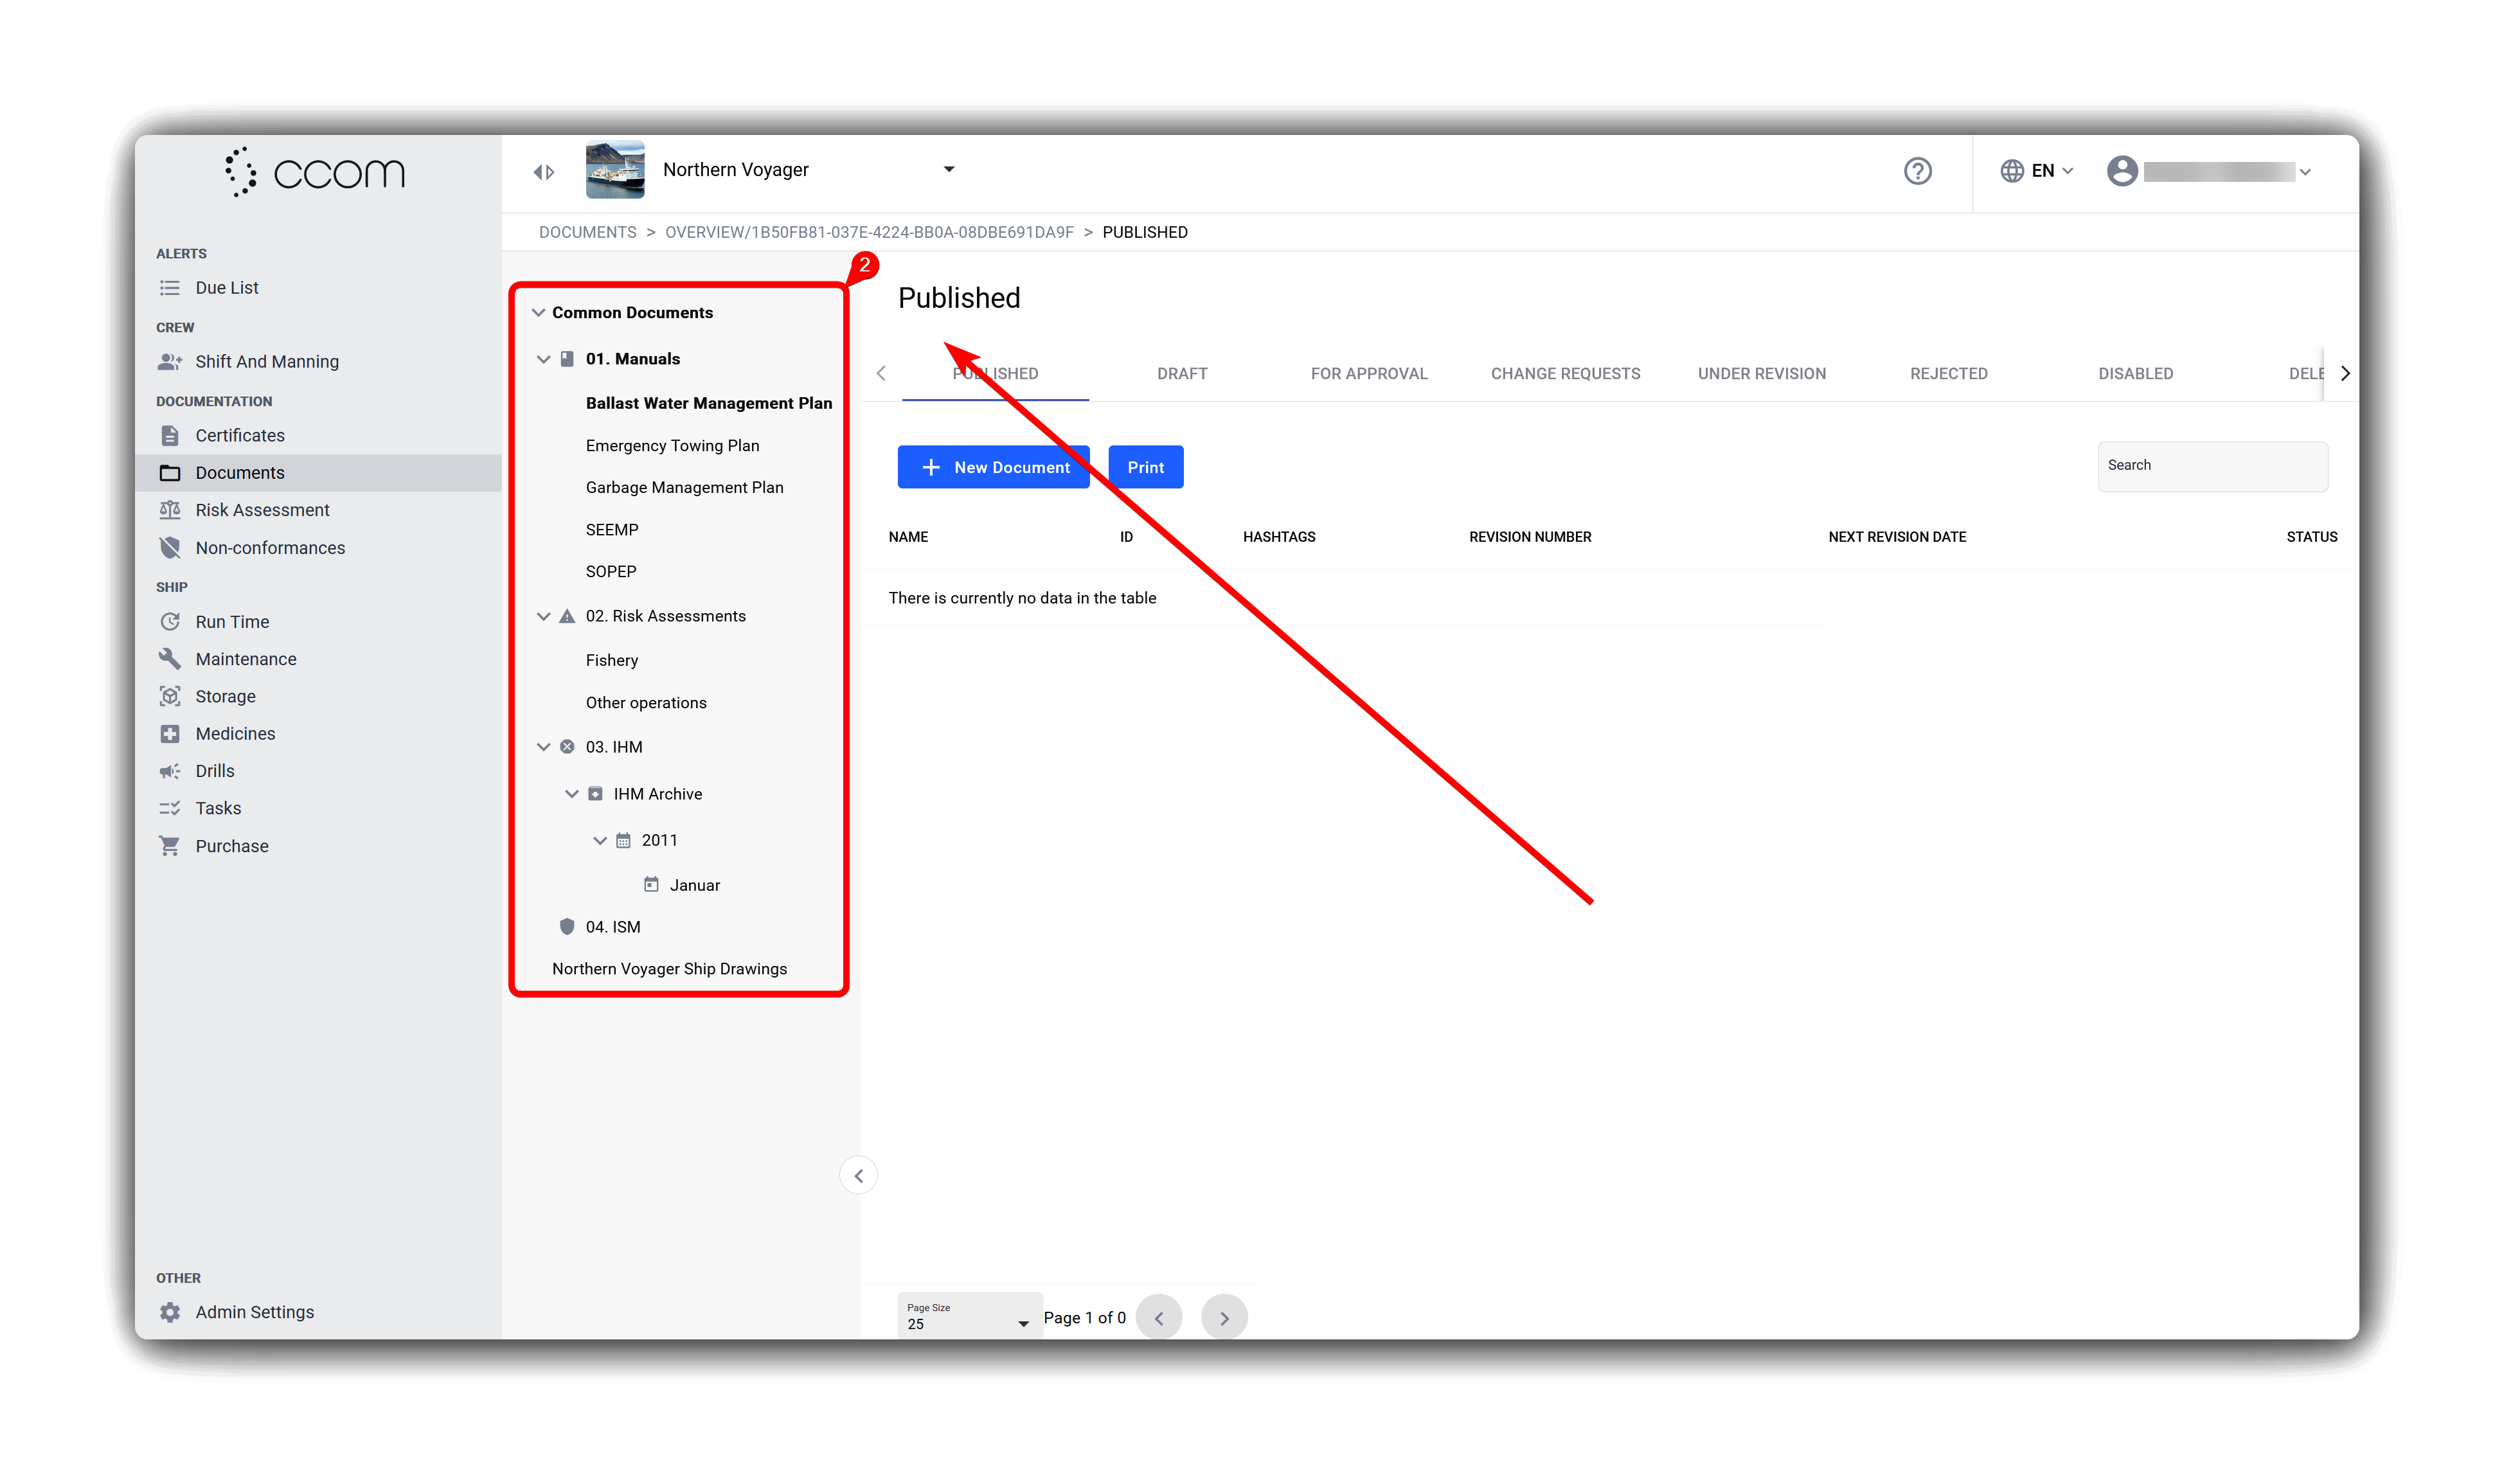
Task: Click the Januar calendar day icon
Action: [x=650, y=885]
